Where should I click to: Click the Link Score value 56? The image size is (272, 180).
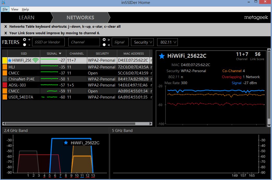pos(258,54)
